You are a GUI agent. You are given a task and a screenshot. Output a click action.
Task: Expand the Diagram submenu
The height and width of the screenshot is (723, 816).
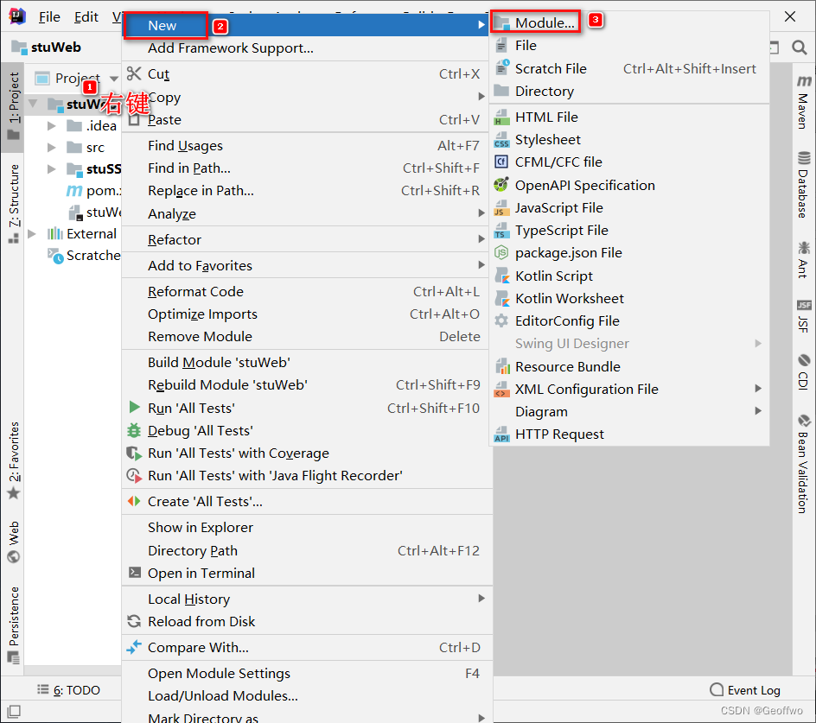(629, 411)
